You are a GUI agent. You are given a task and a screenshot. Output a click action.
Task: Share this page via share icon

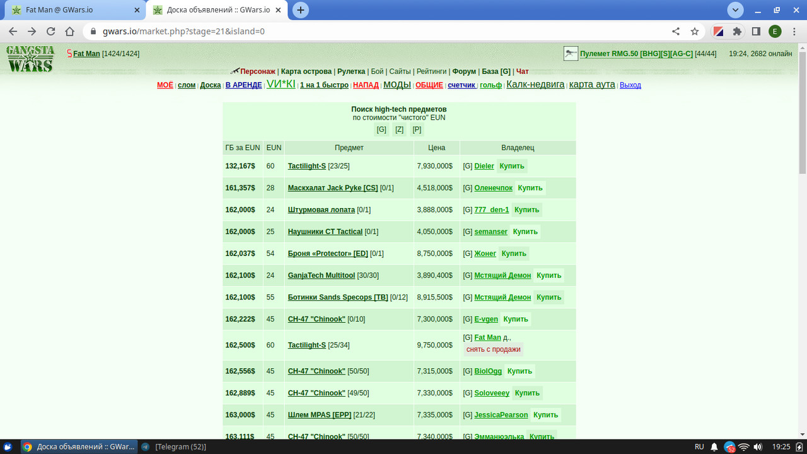[676, 31]
